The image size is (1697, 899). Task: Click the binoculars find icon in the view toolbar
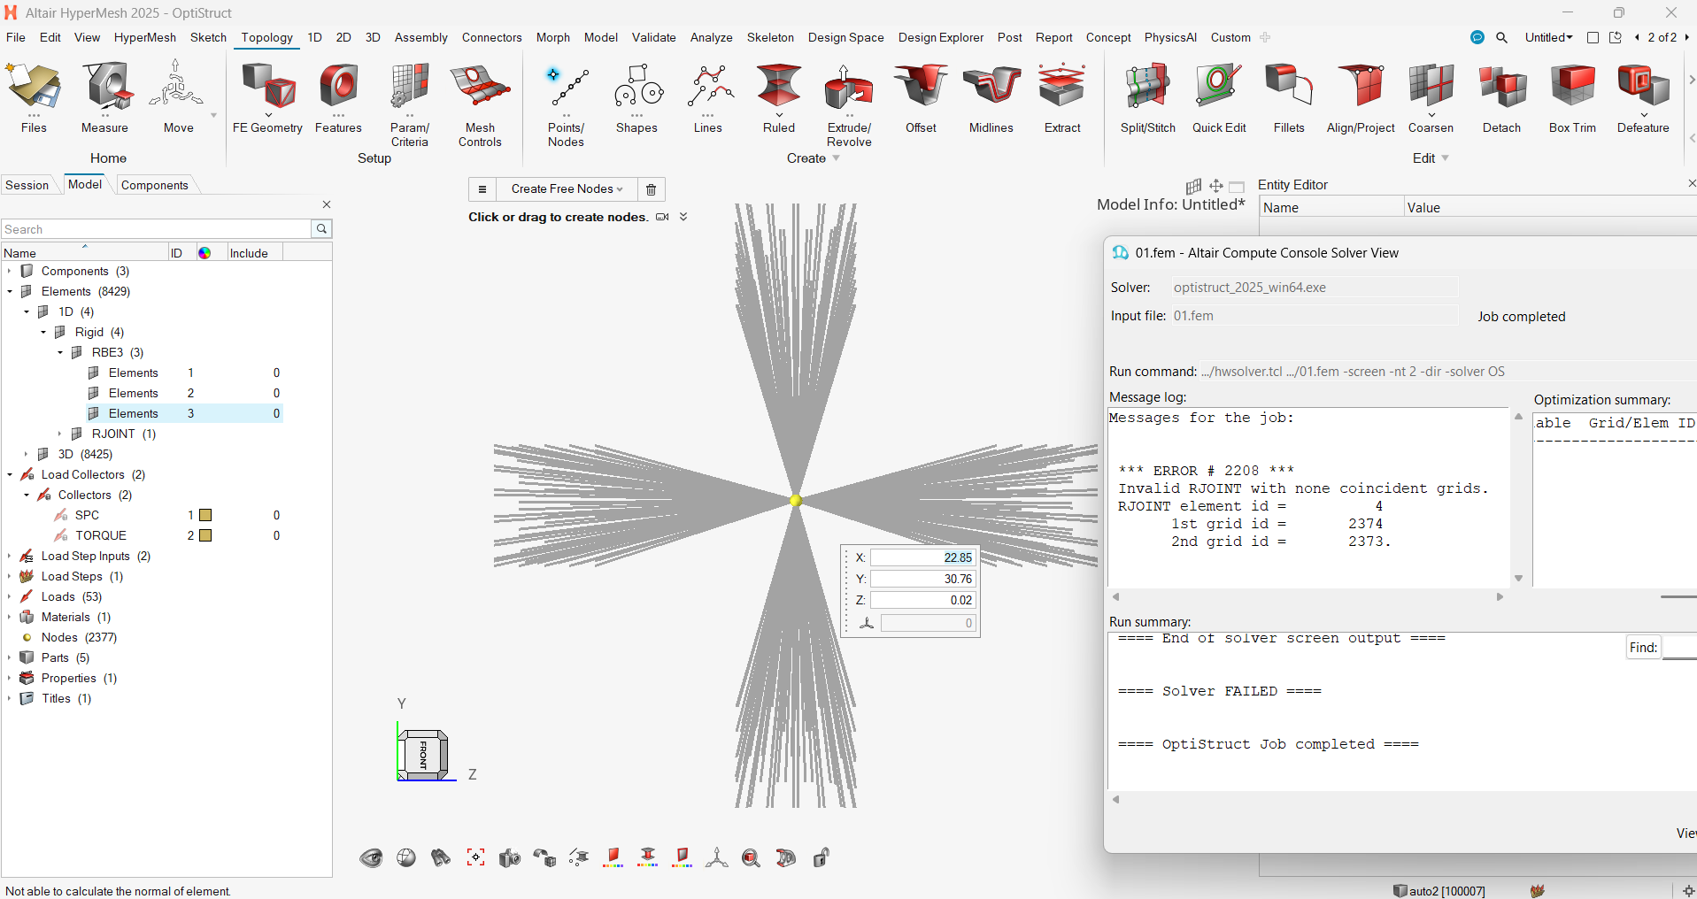pos(441,857)
